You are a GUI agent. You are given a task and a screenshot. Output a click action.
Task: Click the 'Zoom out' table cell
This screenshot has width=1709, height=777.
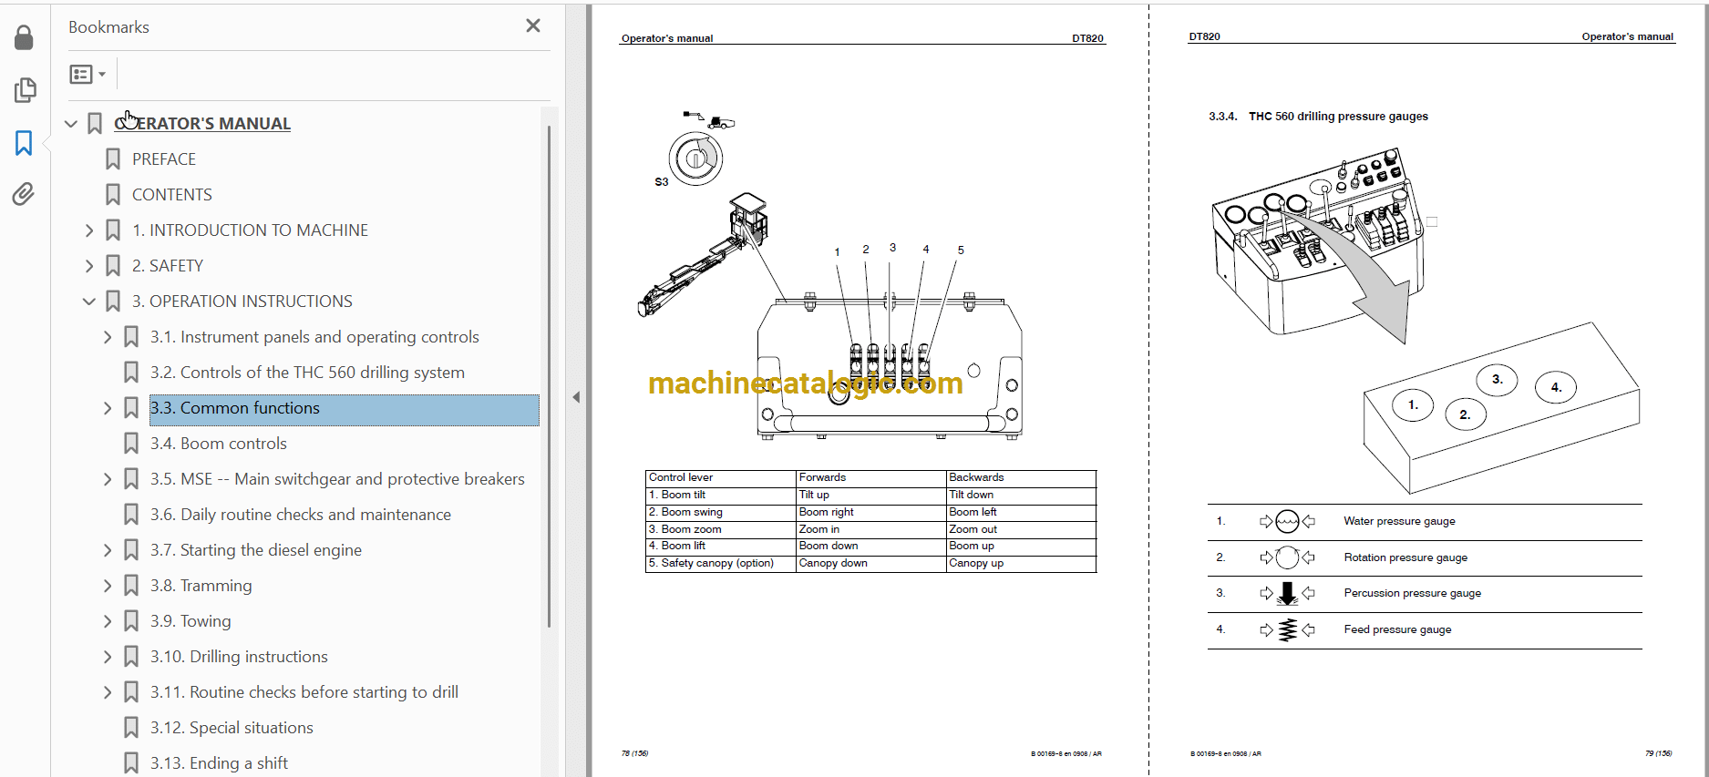click(x=1021, y=529)
